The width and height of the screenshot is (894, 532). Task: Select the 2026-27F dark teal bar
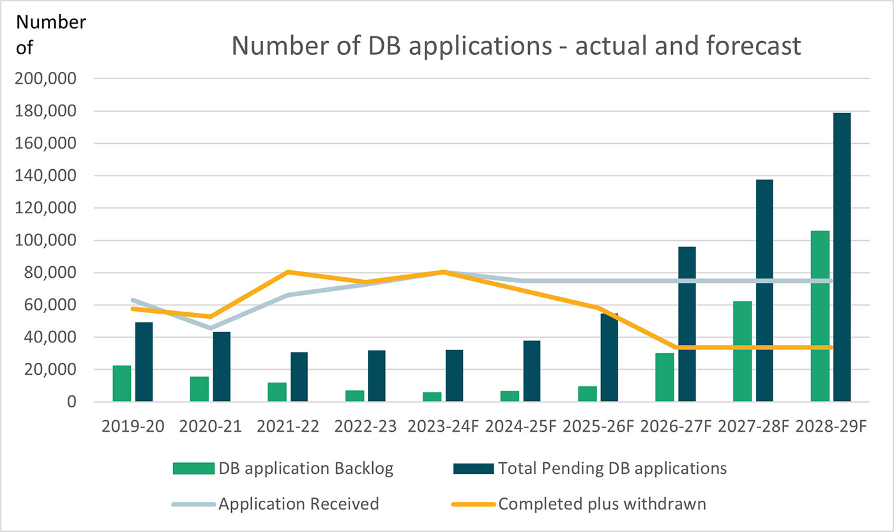click(x=687, y=324)
